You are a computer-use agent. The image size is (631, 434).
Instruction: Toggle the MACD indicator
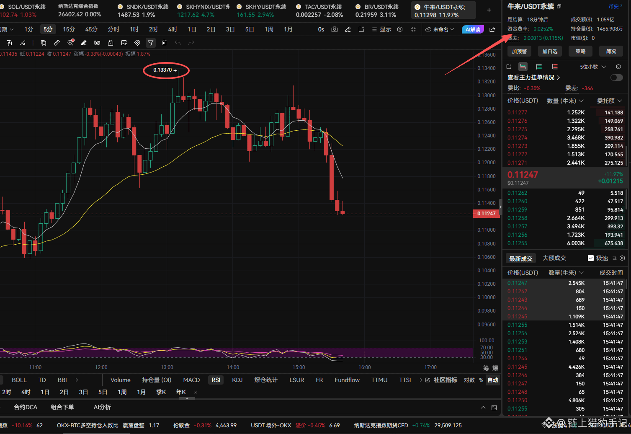[x=191, y=380]
